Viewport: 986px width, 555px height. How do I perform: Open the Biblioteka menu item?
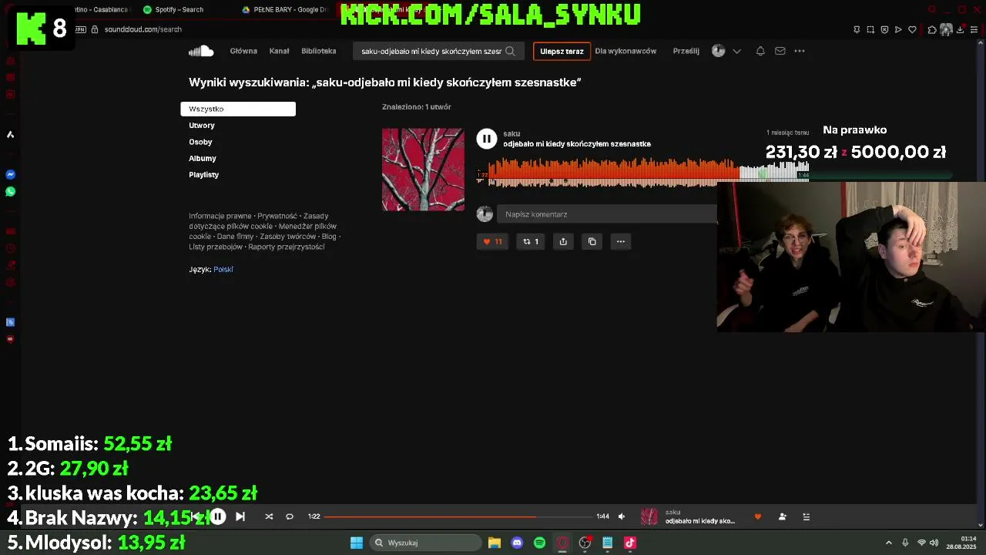click(x=319, y=51)
